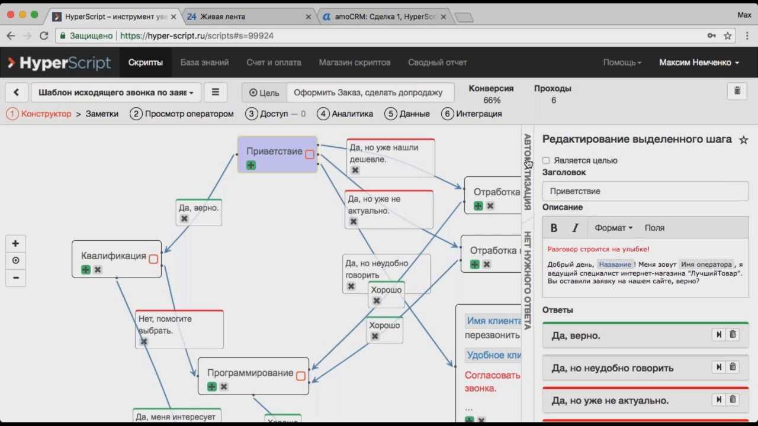Delete the 'Нет, помогите выбрать.' canvas answer
Viewport: 758px width, 426px height.
coord(143,341)
